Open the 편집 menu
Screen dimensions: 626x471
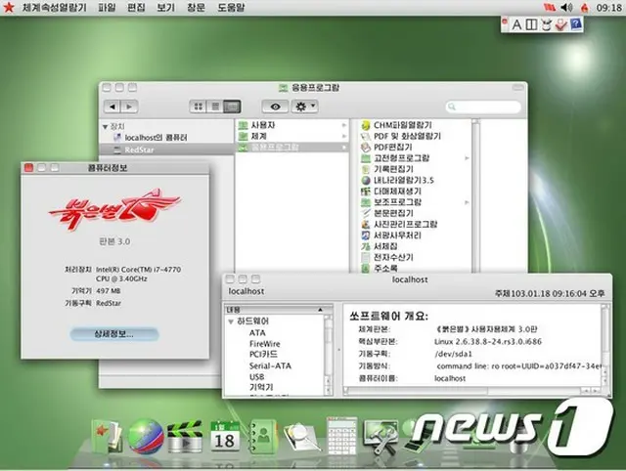pyautogui.click(x=136, y=8)
